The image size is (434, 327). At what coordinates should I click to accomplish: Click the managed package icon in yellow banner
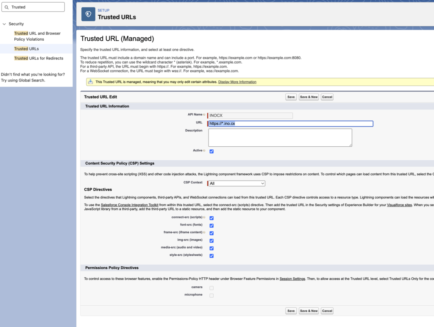coord(91,82)
